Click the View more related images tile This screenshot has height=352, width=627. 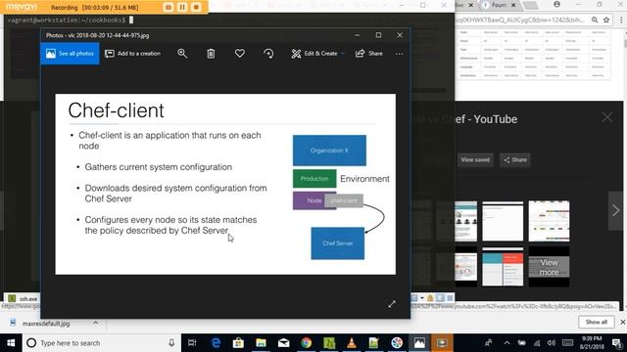point(549,267)
